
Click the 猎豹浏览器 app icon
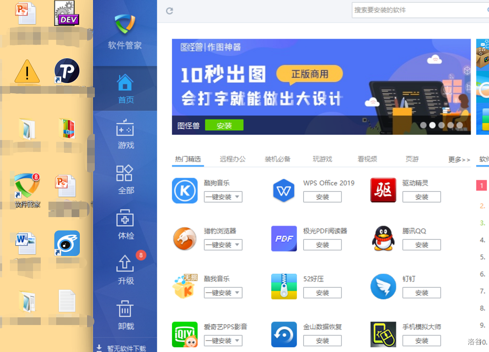[x=185, y=239]
